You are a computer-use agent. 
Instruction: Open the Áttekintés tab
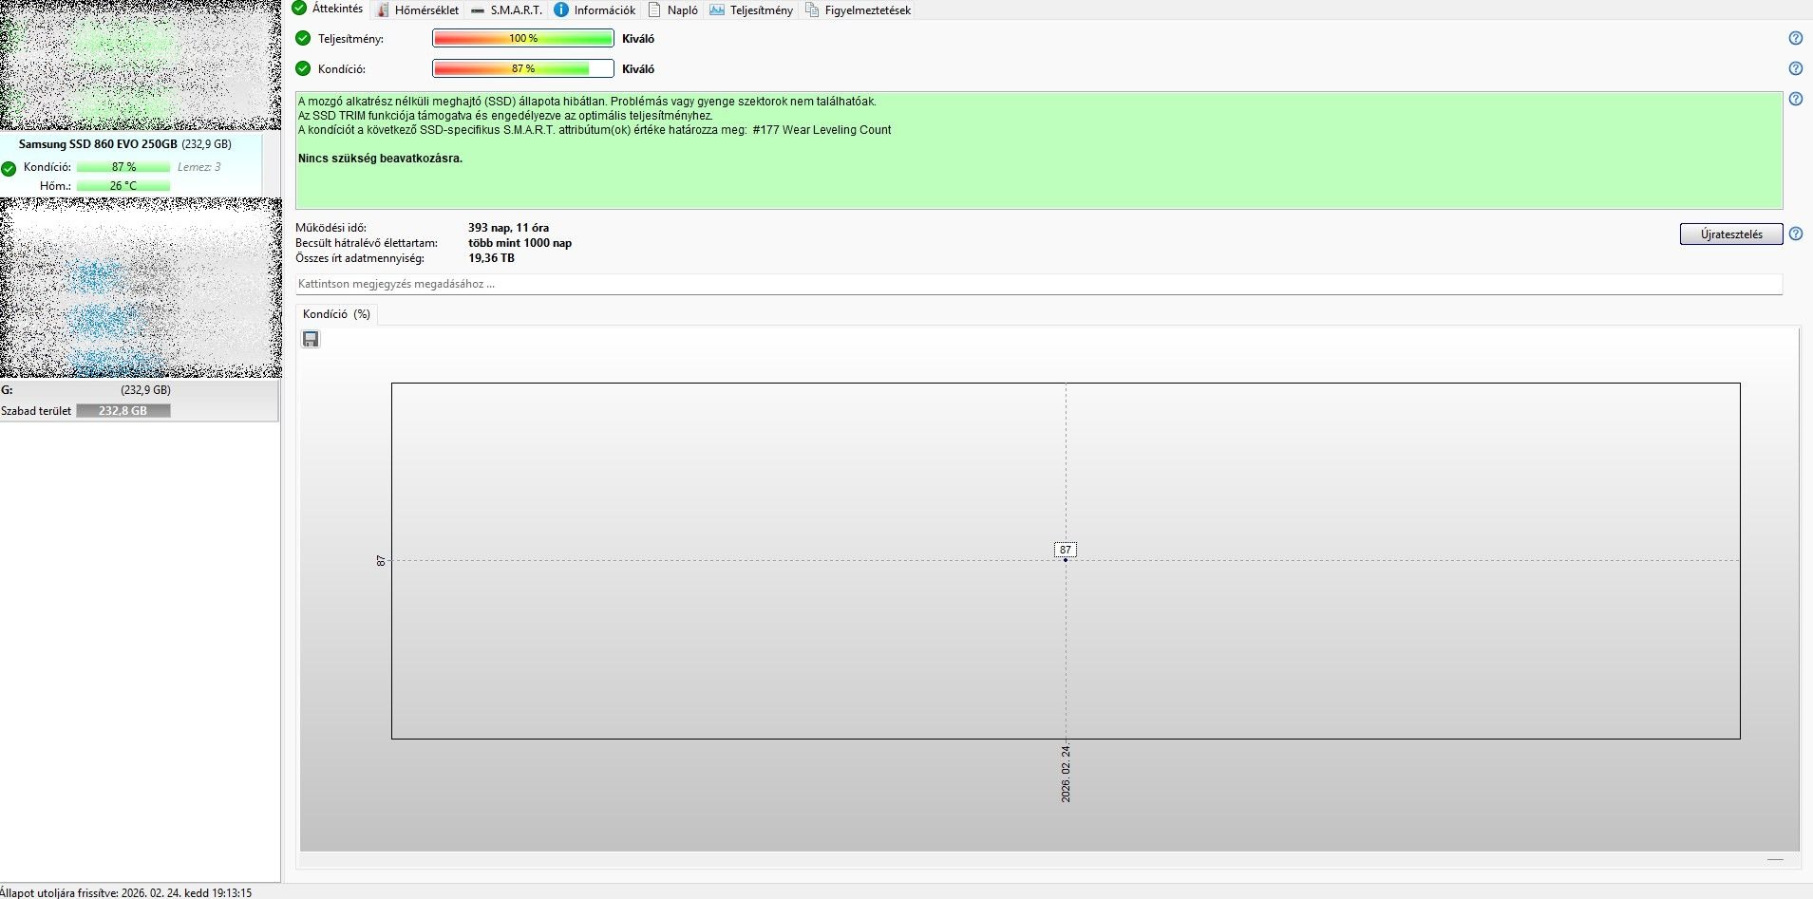[x=328, y=9]
